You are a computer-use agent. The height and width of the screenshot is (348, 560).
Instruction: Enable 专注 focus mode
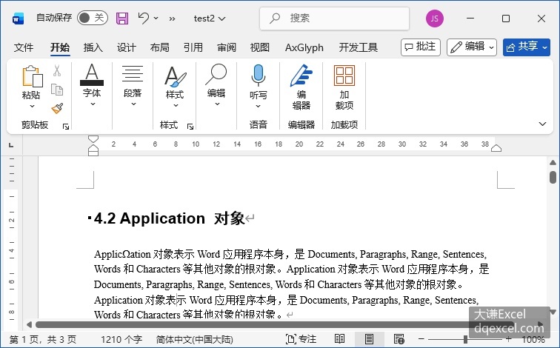301,339
